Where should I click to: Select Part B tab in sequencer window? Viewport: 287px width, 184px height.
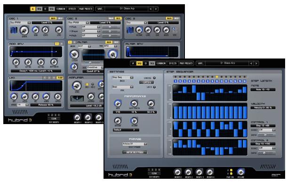tap(146, 63)
